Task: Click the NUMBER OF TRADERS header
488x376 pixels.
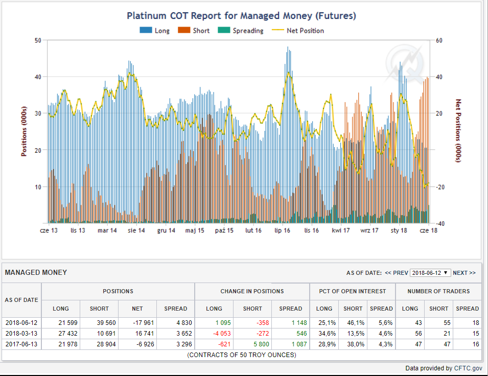Action: point(438,291)
